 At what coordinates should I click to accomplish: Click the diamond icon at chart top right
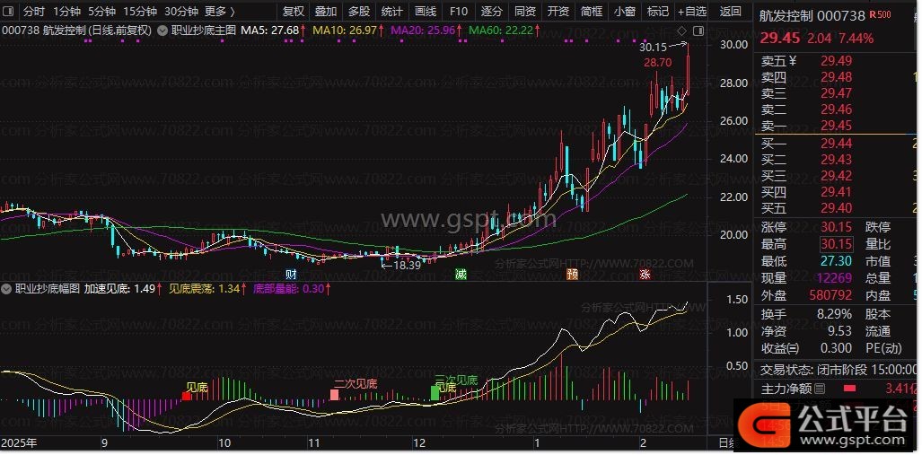coord(683,30)
